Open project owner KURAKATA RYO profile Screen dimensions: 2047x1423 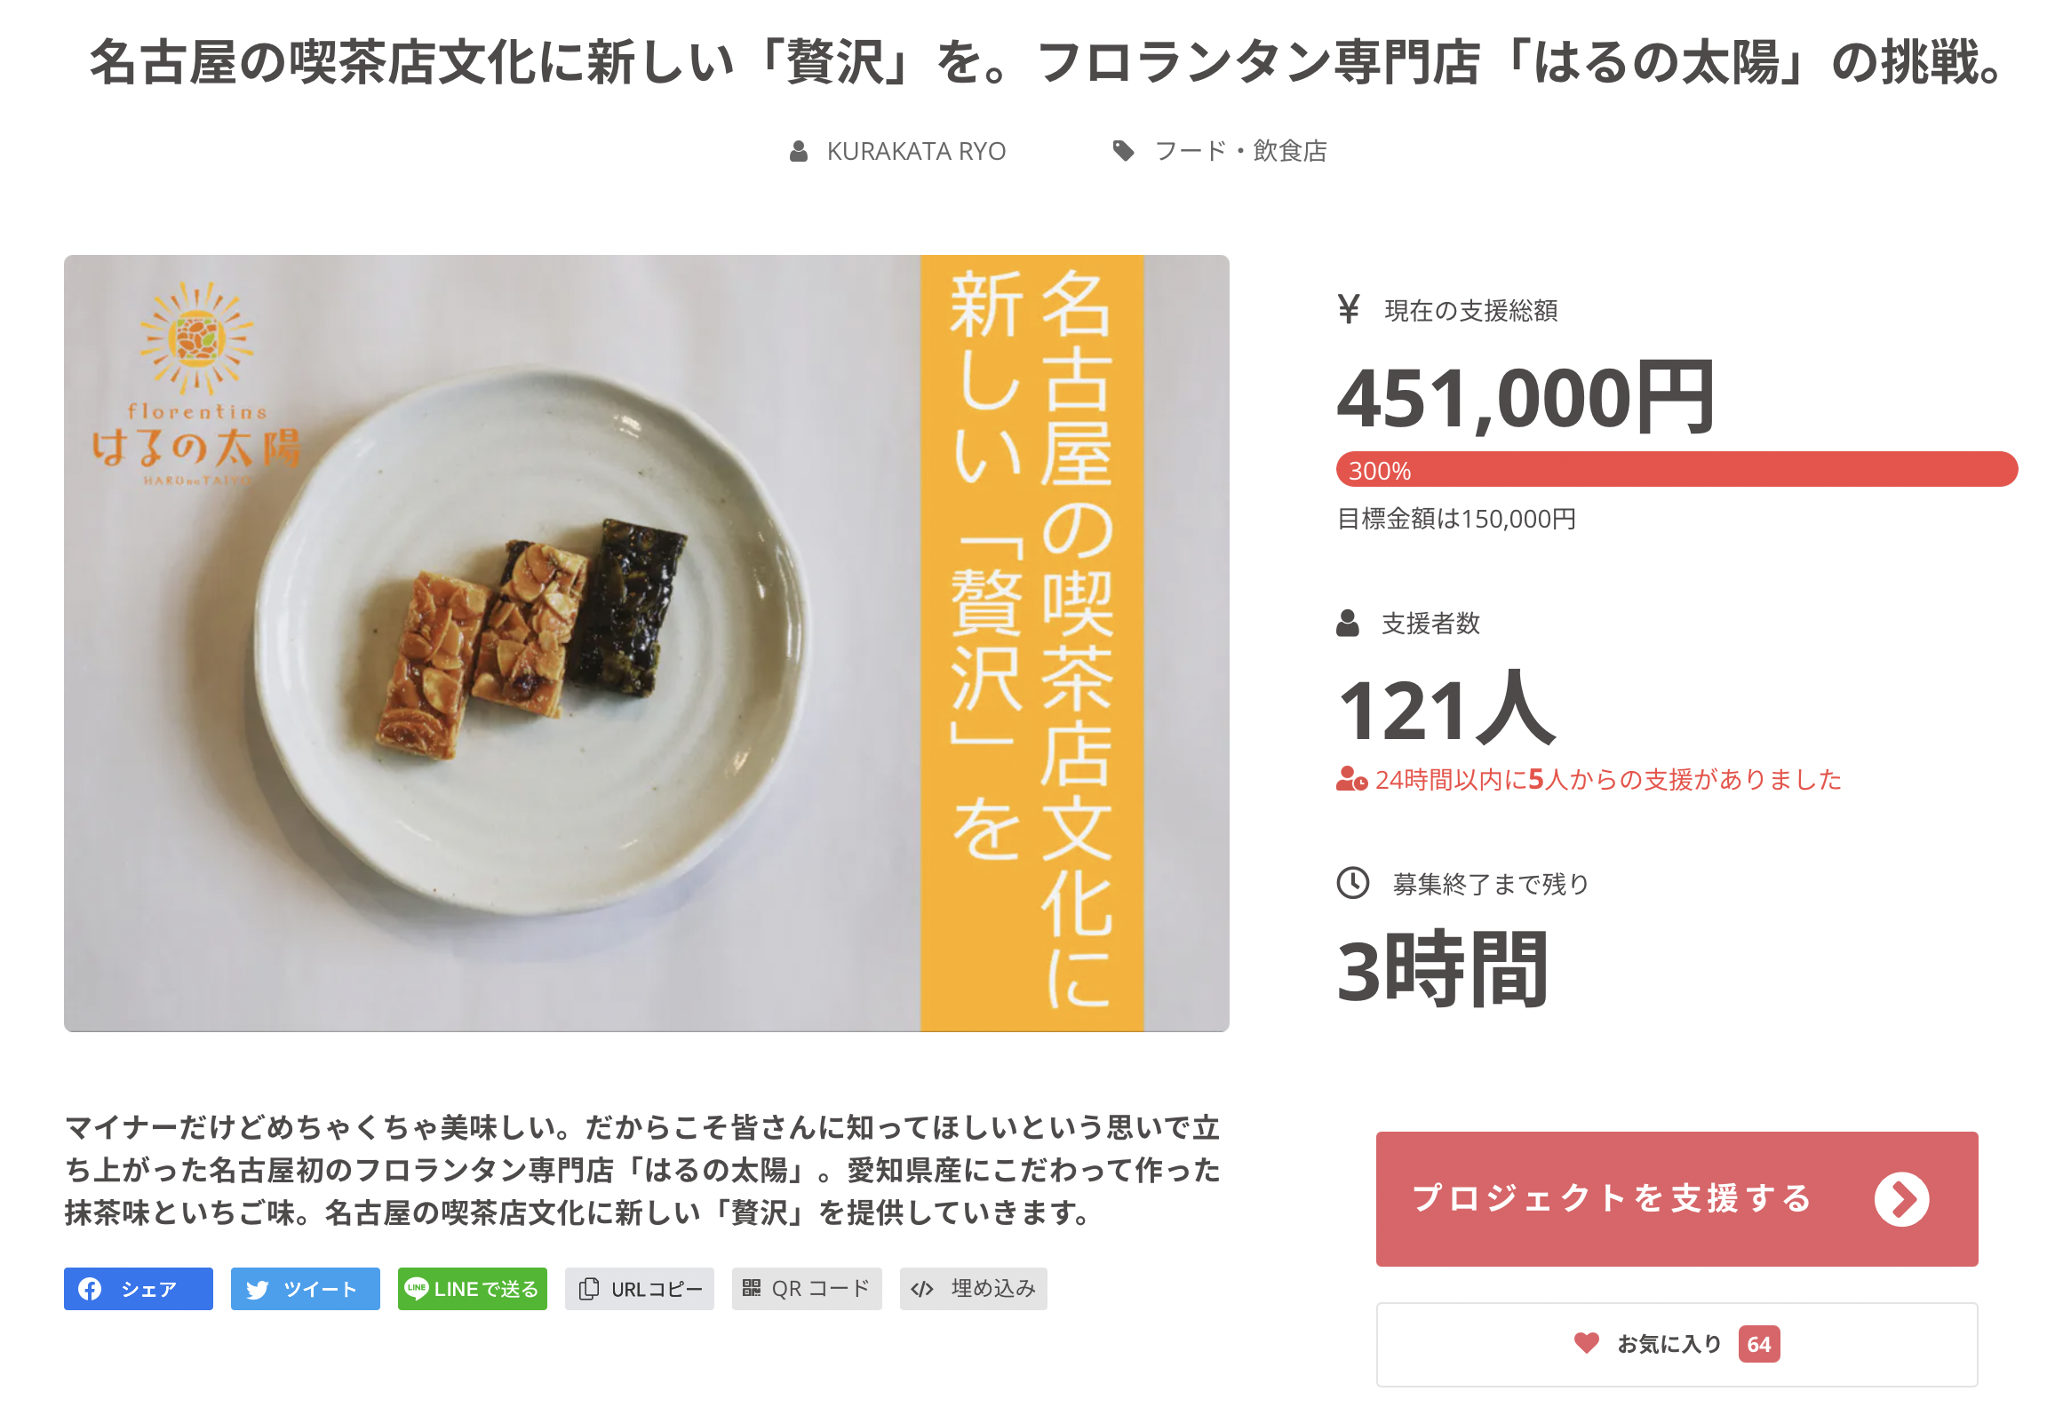coord(916,152)
